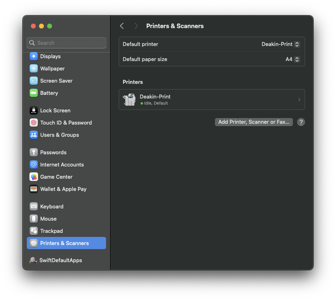Select the Screen Saver icon
336x300 pixels.
[x=34, y=81]
